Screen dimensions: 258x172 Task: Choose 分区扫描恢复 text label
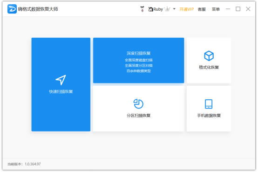point(138,116)
